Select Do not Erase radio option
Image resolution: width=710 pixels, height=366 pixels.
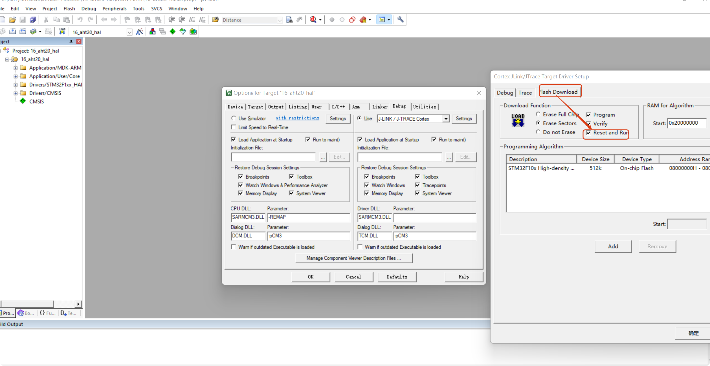point(538,132)
